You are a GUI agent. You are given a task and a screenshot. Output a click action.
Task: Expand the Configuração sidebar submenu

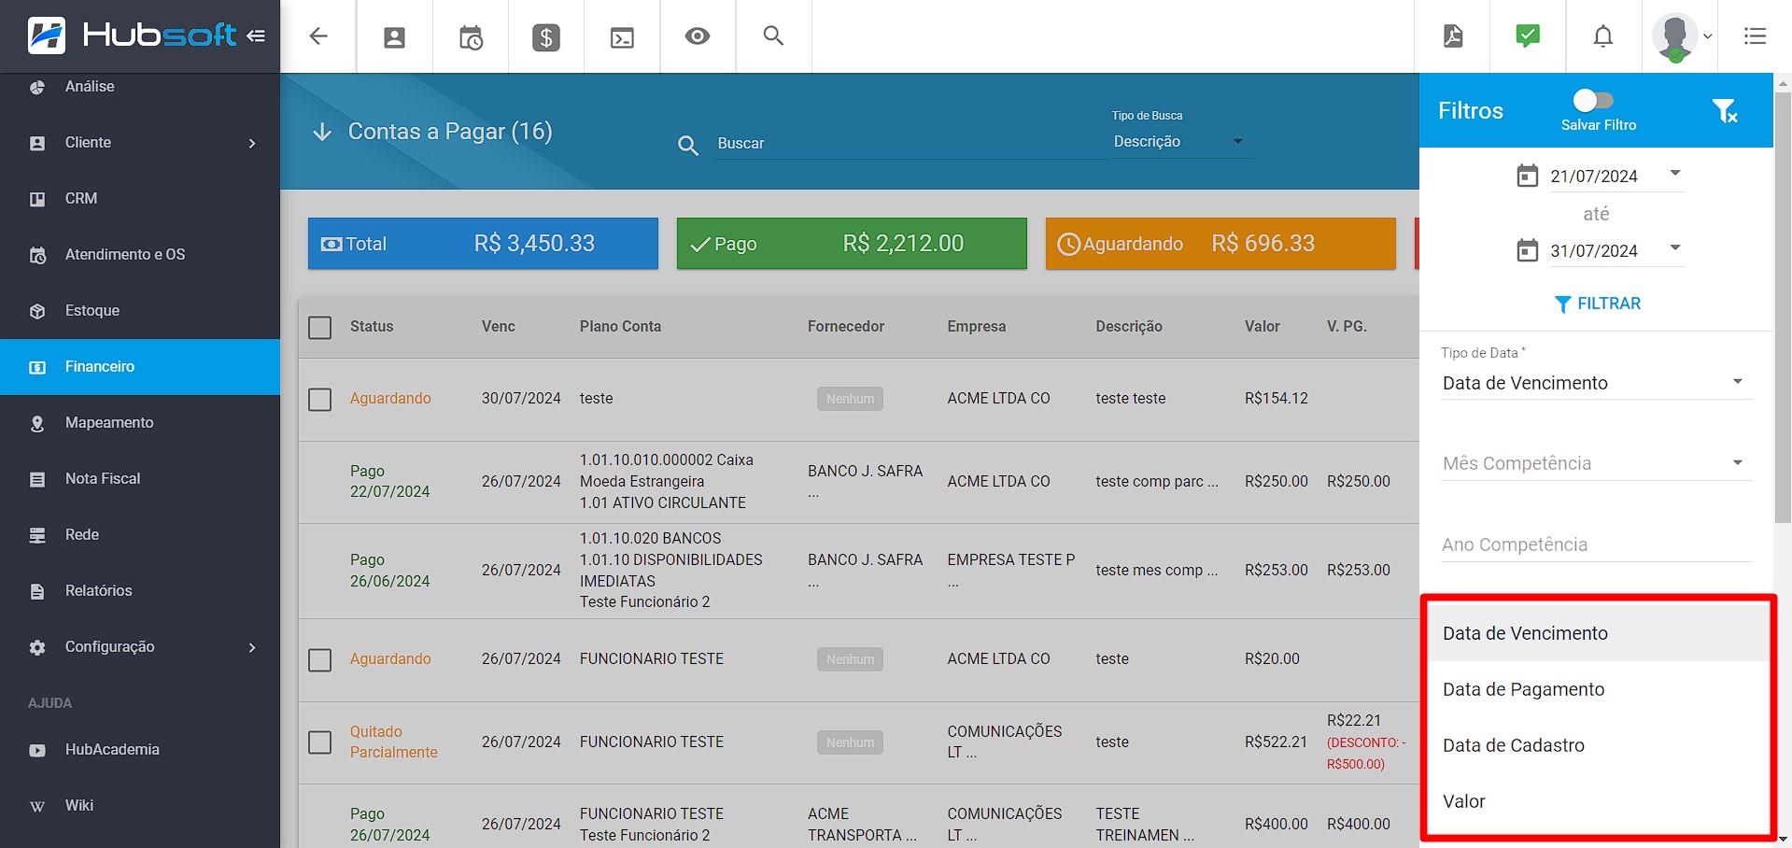click(252, 647)
